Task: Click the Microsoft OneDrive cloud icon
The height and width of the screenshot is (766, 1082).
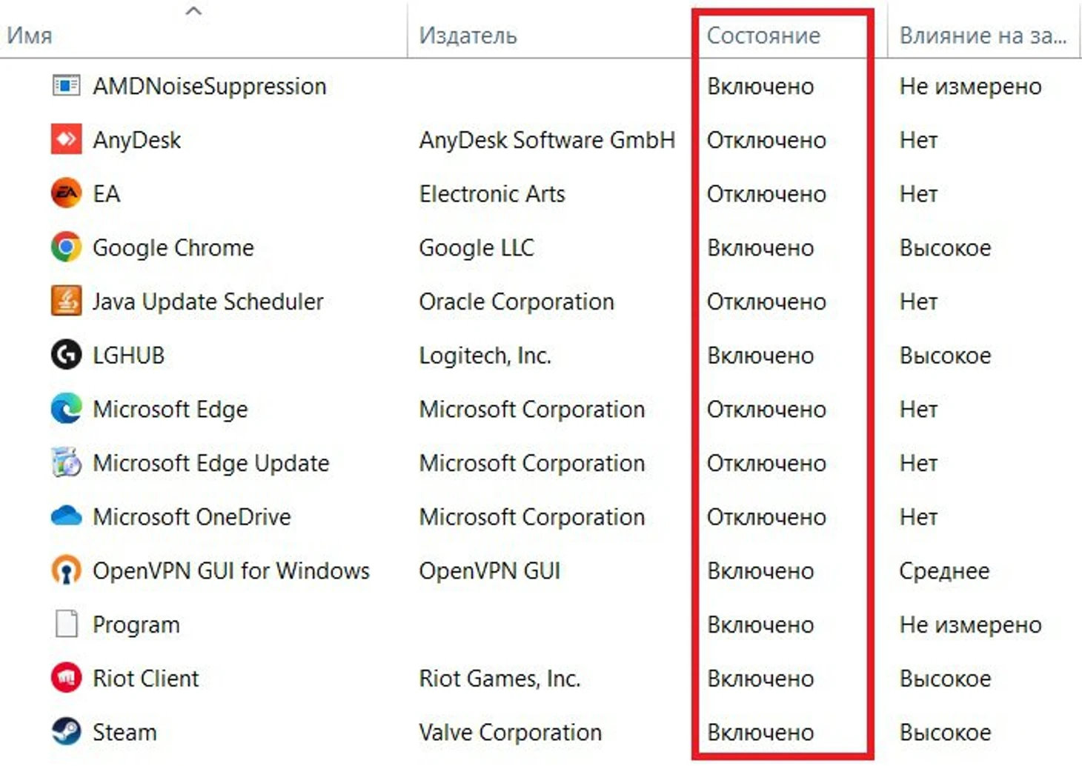Action: point(66,516)
